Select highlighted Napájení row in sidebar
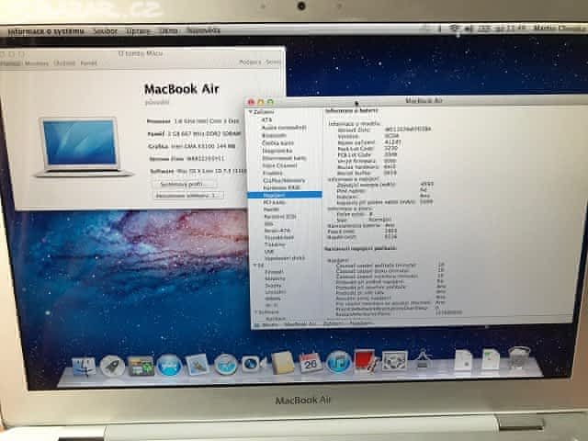 pyautogui.click(x=285, y=195)
